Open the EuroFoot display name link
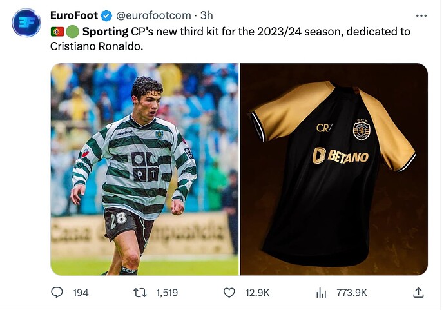This screenshot has width=444, height=310. (74, 15)
